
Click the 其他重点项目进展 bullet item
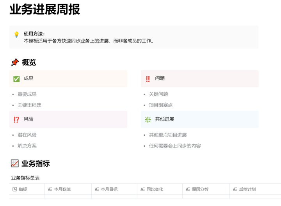tap(168, 135)
